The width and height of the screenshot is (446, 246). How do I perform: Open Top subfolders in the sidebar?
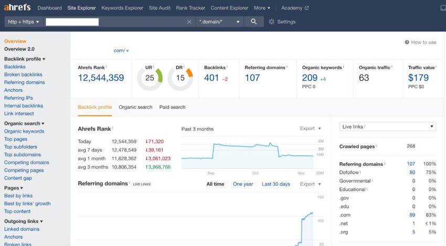coord(20,147)
